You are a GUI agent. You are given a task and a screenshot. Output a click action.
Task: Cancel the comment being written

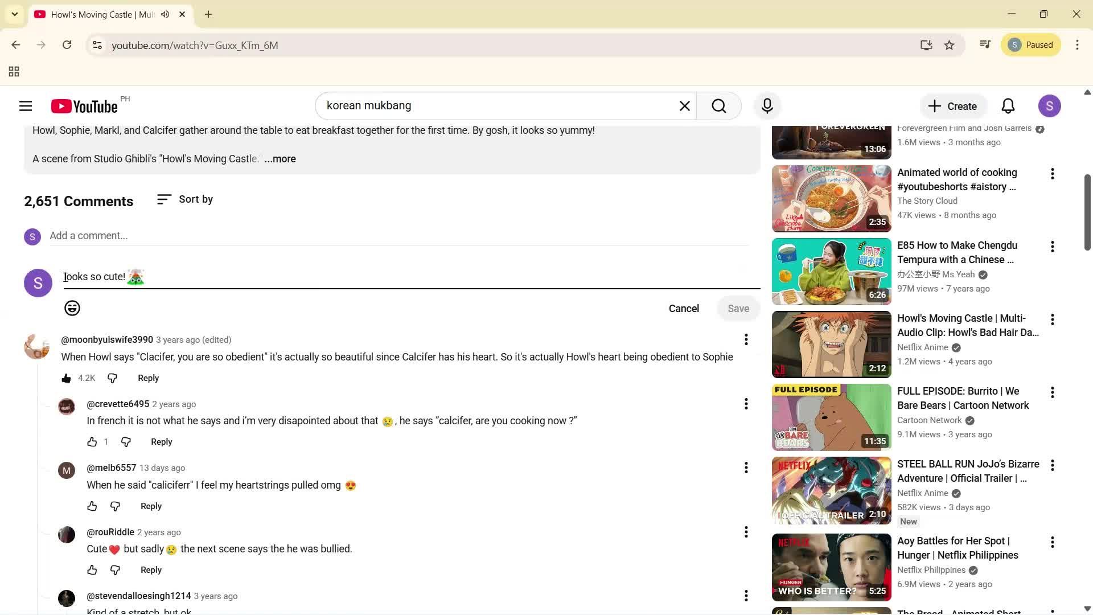pos(683,308)
